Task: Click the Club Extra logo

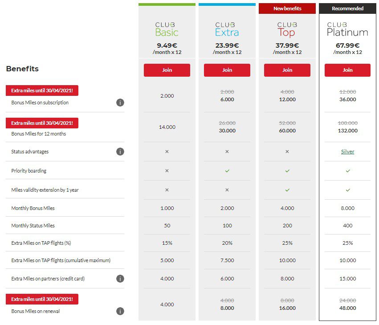Action: (x=227, y=29)
